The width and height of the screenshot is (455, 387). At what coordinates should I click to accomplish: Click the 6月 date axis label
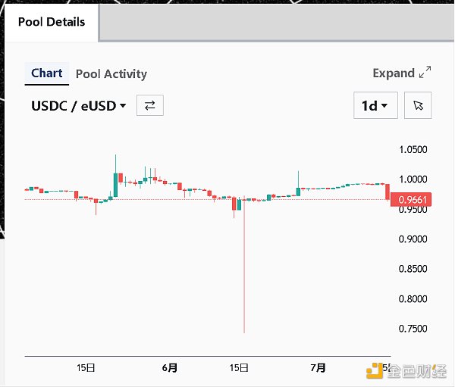pyautogui.click(x=170, y=368)
